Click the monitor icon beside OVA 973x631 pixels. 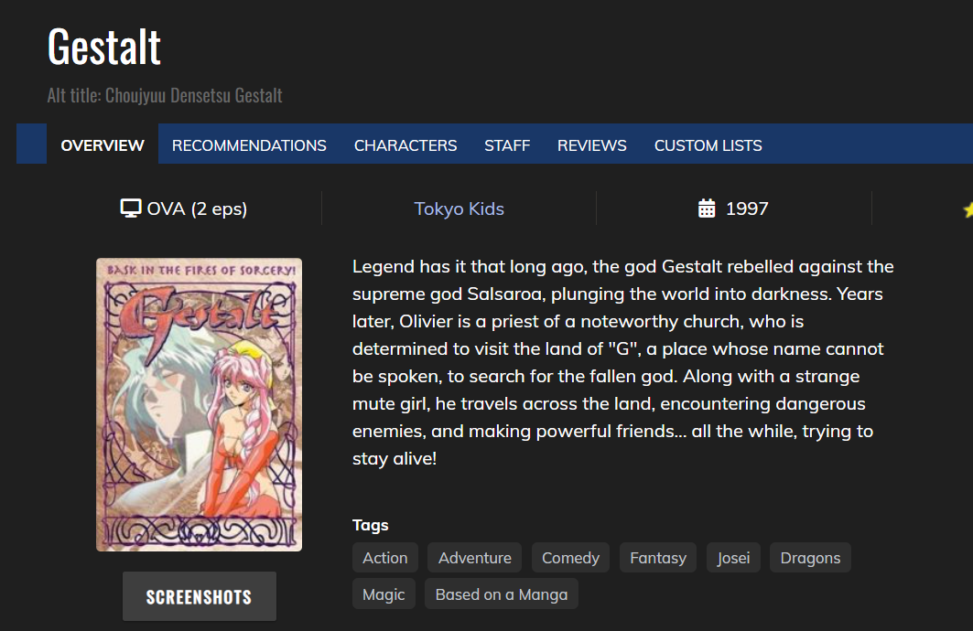click(x=131, y=209)
